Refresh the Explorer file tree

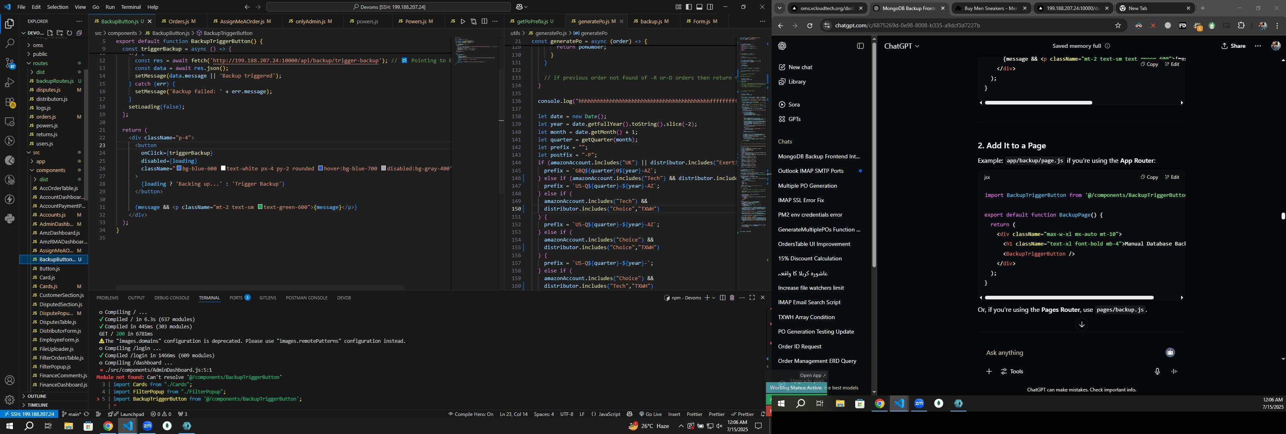(70, 33)
